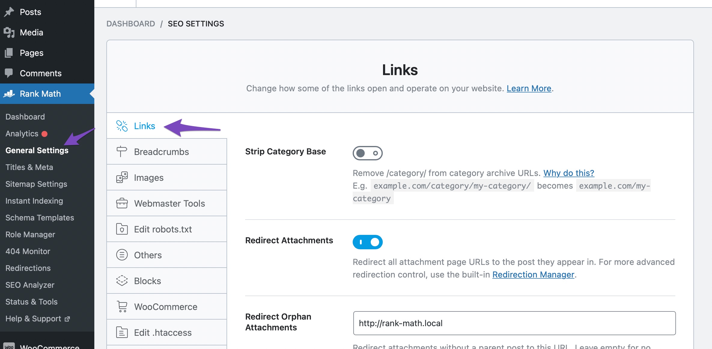Select the Blocks settings tab
Image resolution: width=712 pixels, height=349 pixels.
click(167, 281)
